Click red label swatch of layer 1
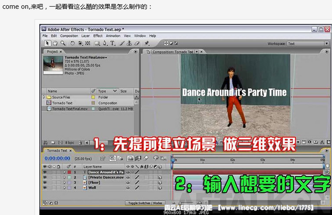Viewport: 332px width, 215px height. [69, 172]
